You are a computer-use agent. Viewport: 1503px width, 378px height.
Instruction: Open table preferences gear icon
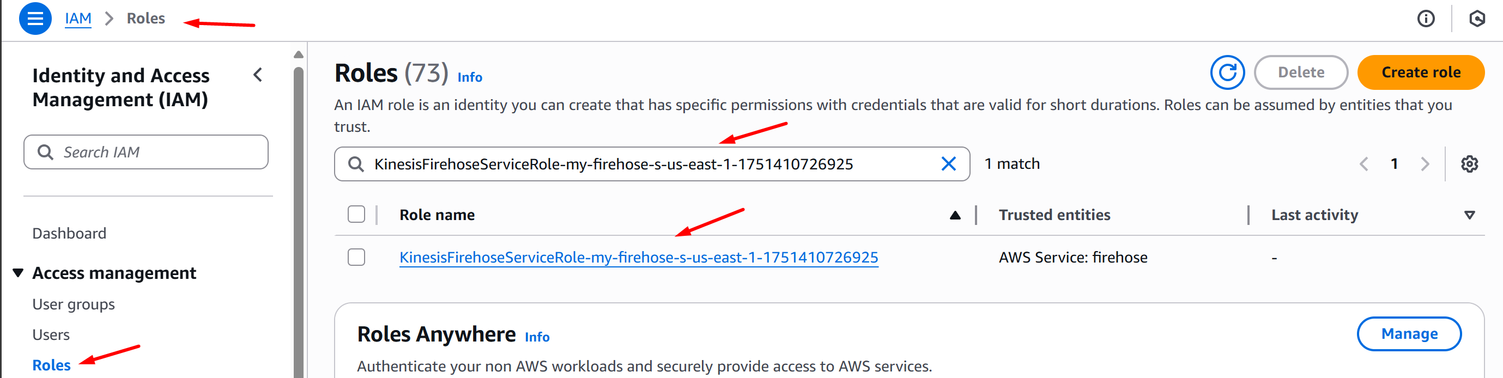(x=1469, y=164)
